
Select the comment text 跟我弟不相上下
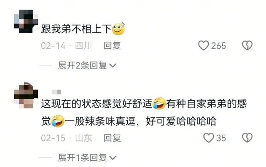[76, 29]
